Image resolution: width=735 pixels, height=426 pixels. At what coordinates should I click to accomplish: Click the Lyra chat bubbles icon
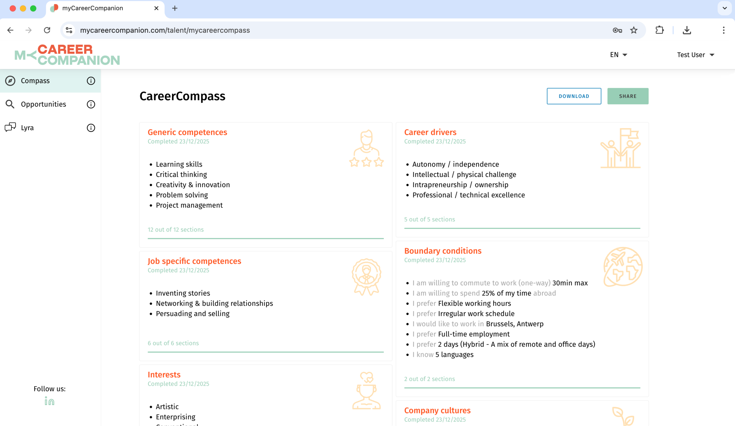click(10, 127)
